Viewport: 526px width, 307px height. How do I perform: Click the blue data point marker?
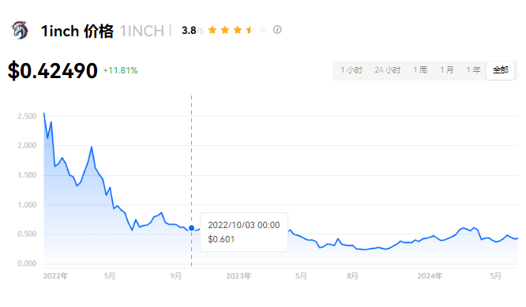tap(192, 228)
